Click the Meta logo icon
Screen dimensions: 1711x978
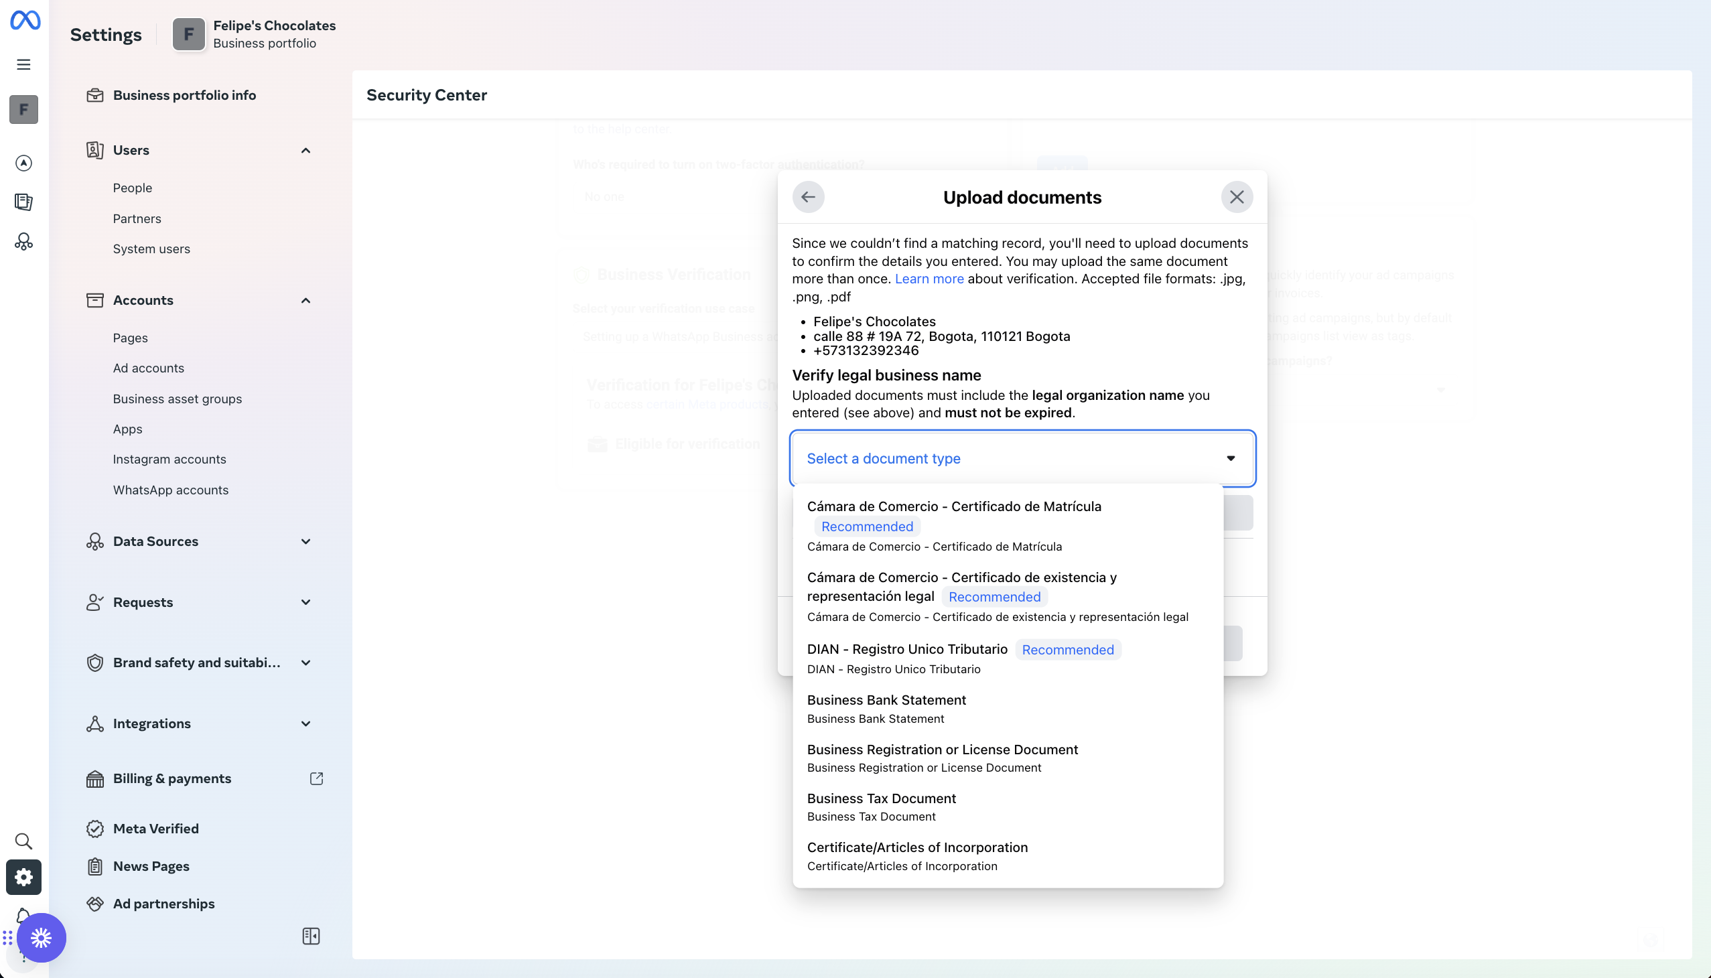click(25, 20)
